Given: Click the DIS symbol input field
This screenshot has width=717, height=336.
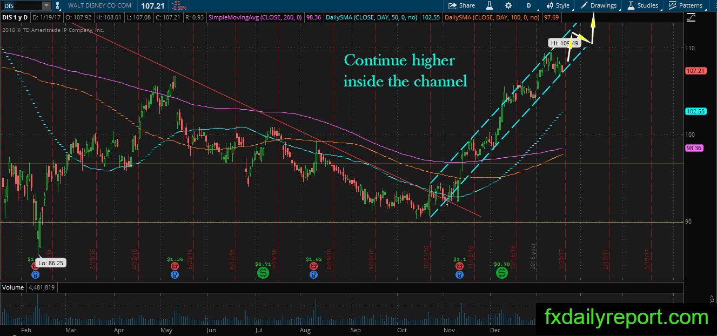Looking at the screenshot, I should [x=21, y=5].
